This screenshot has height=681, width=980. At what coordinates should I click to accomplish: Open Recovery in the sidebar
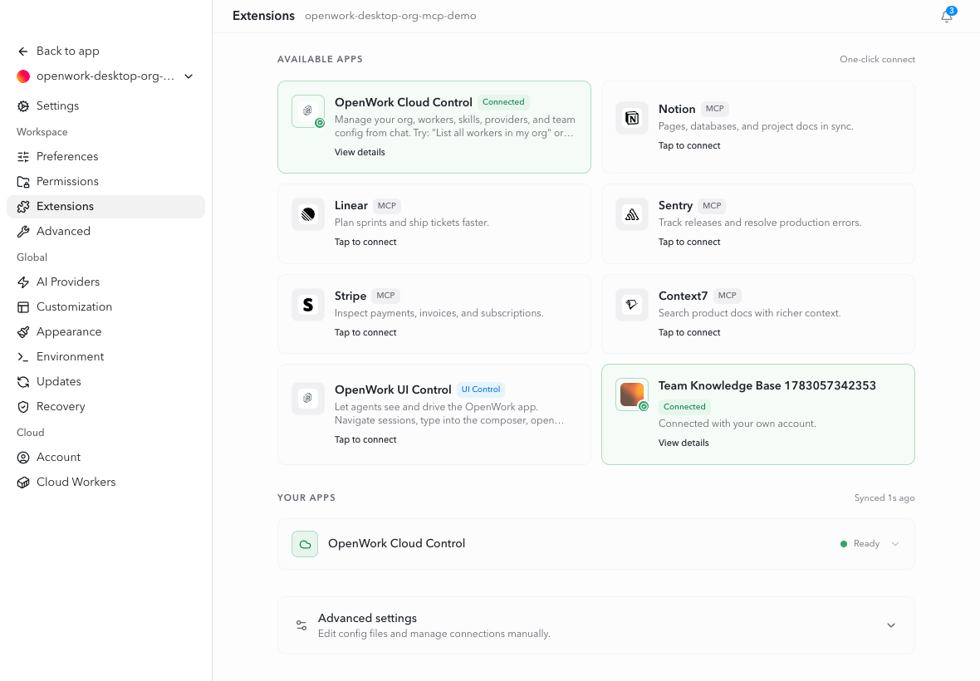click(105, 407)
